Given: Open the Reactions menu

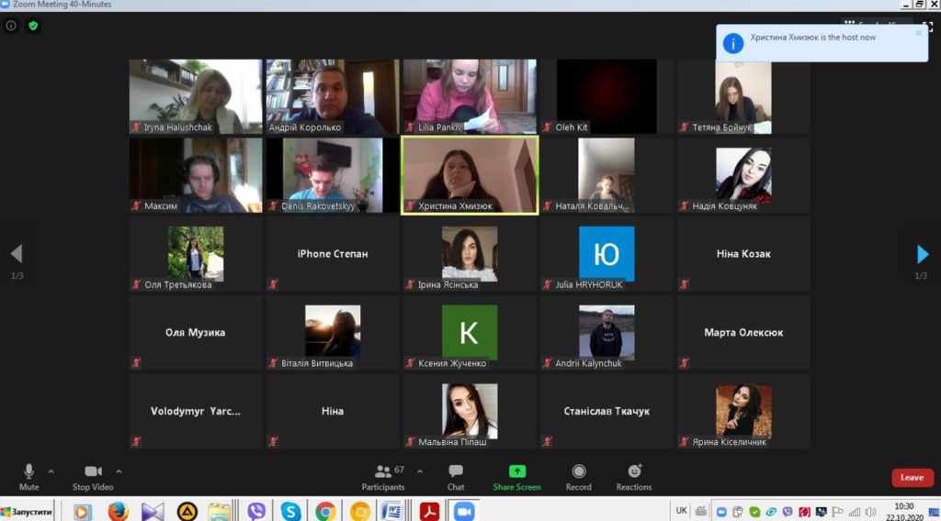Looking at the screenshot, I should (634, 471).
